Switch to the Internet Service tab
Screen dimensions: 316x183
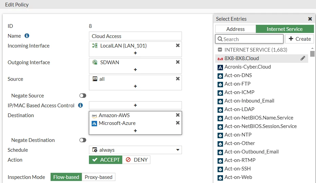(x=285, y=29)
